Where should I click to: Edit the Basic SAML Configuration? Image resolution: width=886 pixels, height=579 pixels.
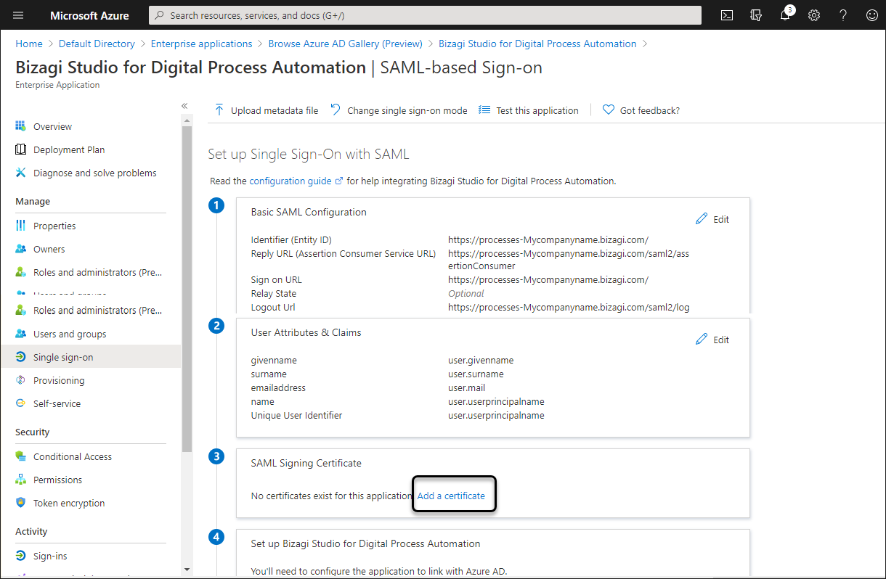point(712,219)
